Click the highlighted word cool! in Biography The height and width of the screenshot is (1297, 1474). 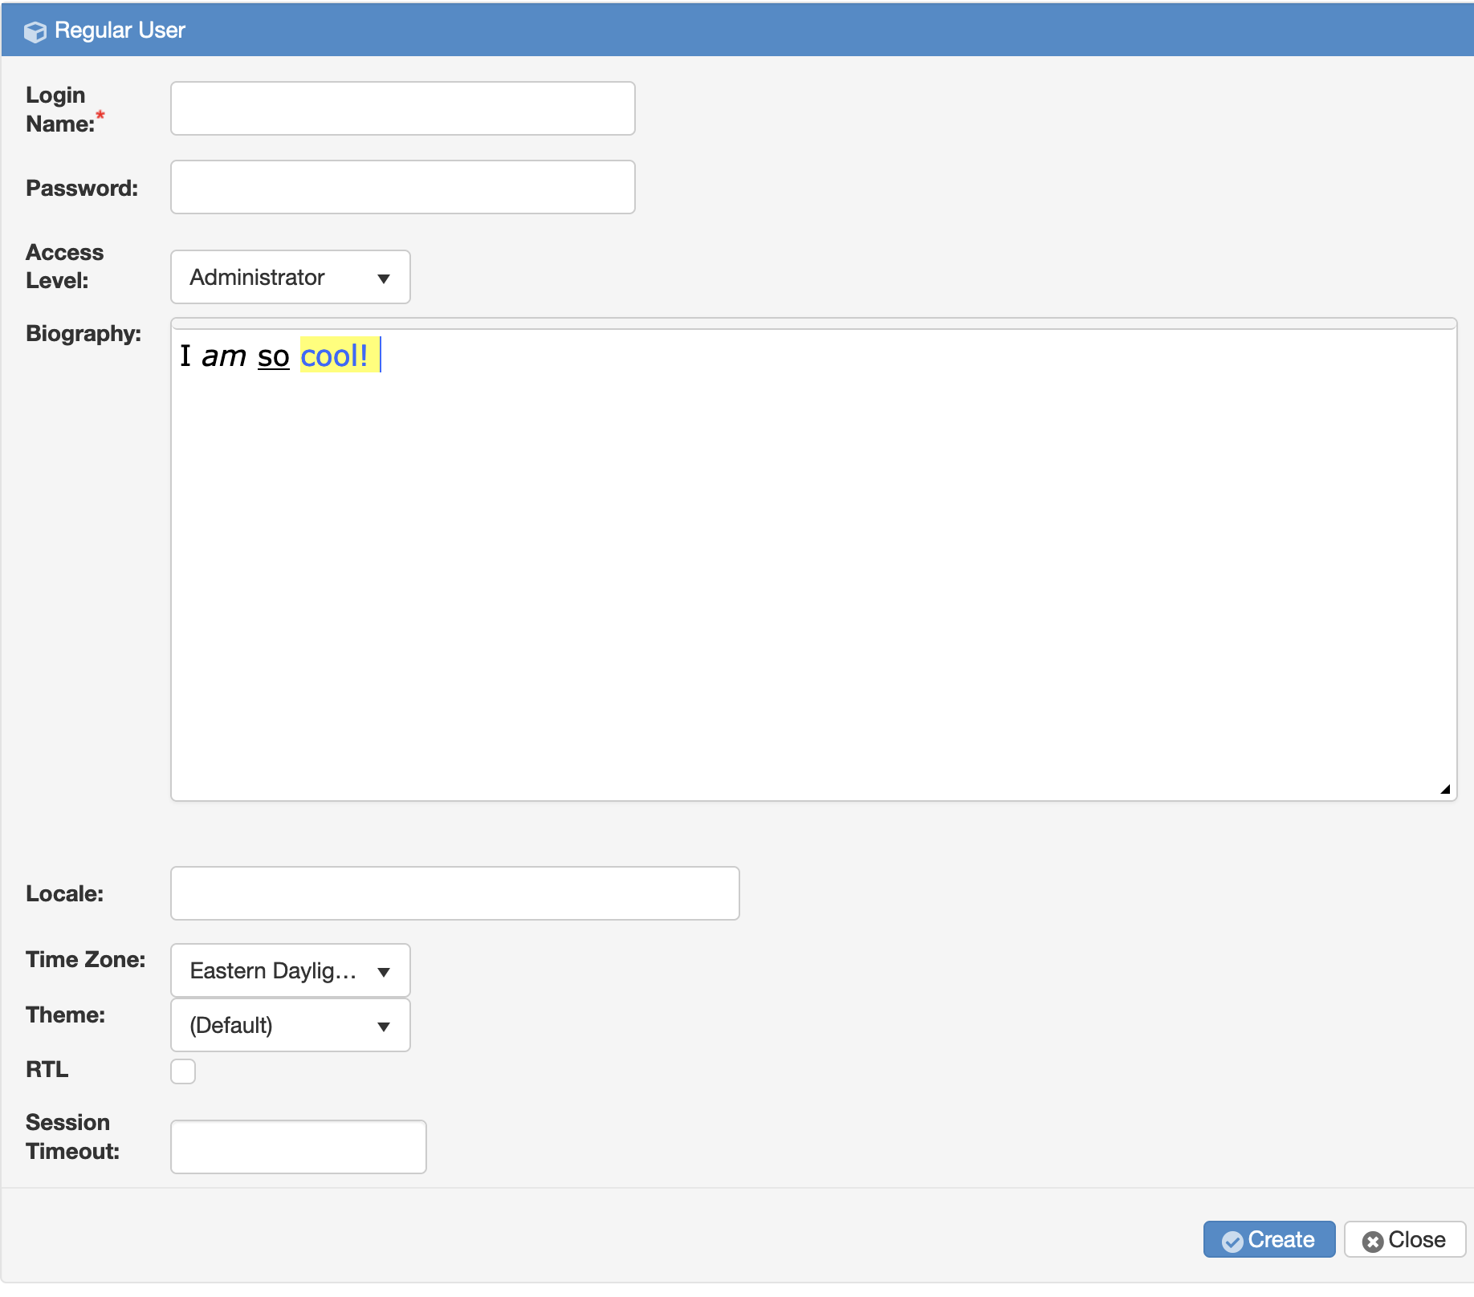(334, 355)
